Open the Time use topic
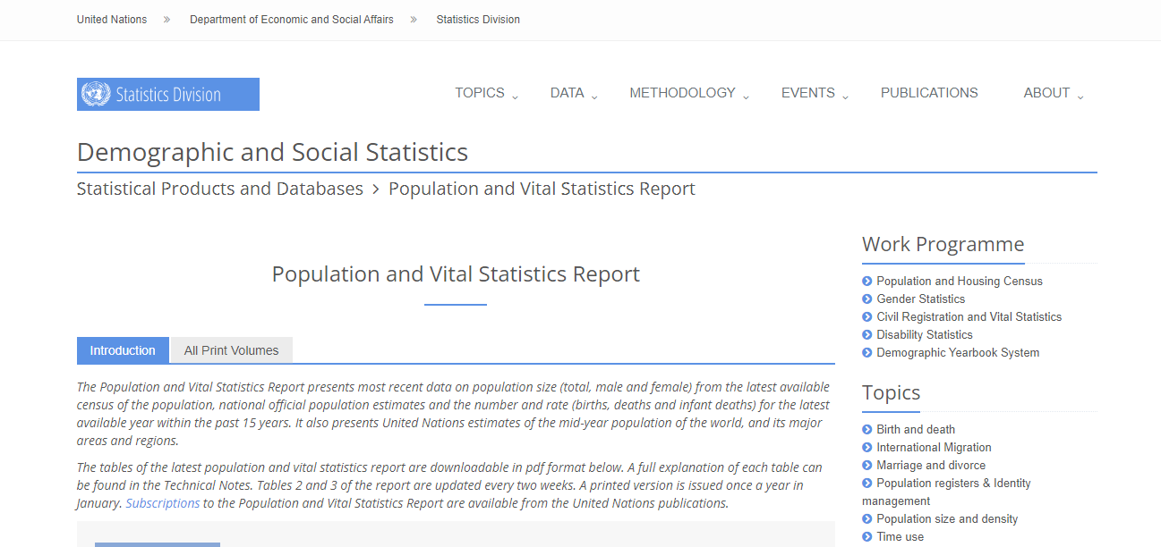This screenshot has height=547, width=1161. pos(901,536)
